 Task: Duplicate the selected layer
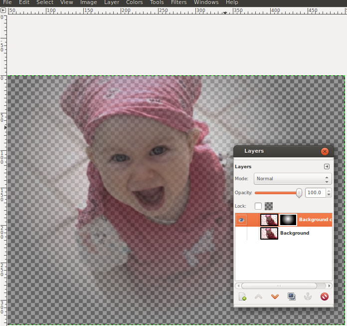pyautogui.click(x=291, y=297)
